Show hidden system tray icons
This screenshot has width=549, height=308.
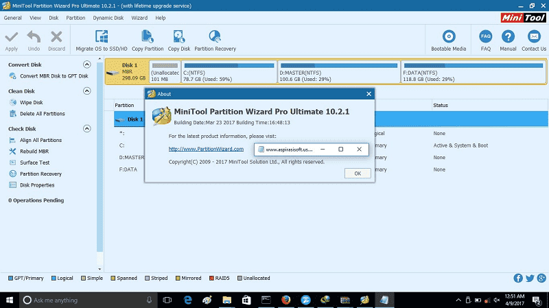[x=458, y=300]
